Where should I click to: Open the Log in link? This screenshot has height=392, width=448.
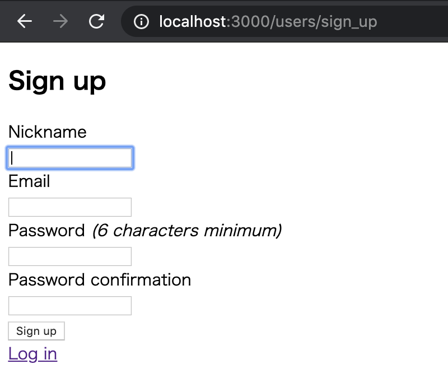(32, 354)
